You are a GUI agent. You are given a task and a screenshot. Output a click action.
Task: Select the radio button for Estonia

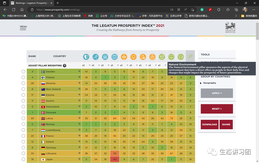pos(23,95)
